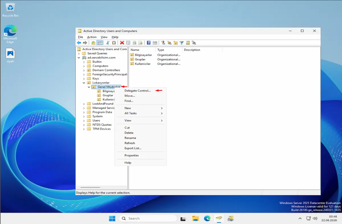Sort by the Type column header

tap(169, 50)
